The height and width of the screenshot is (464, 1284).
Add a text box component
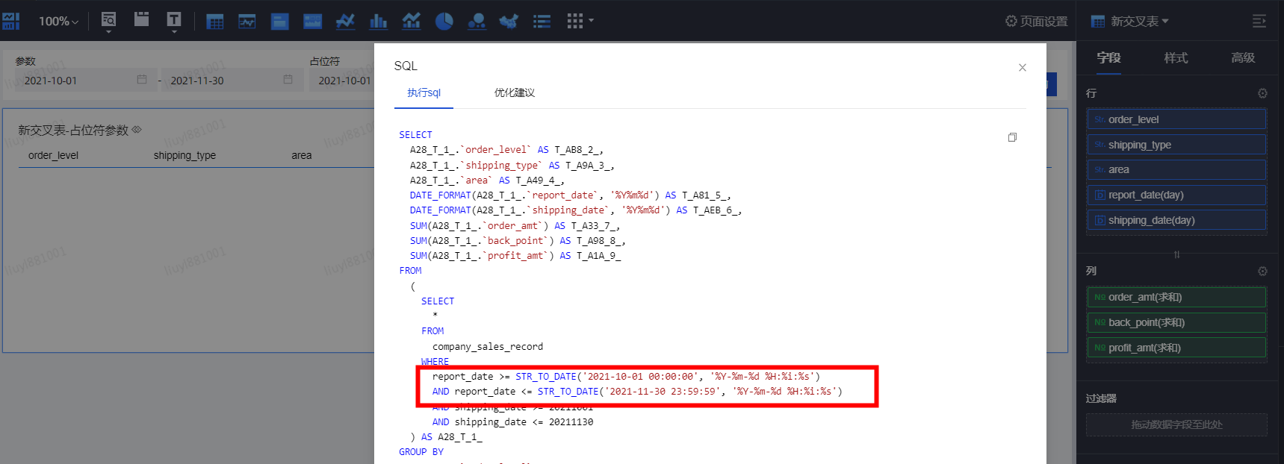pyautogui.click(x=174, y=20)
